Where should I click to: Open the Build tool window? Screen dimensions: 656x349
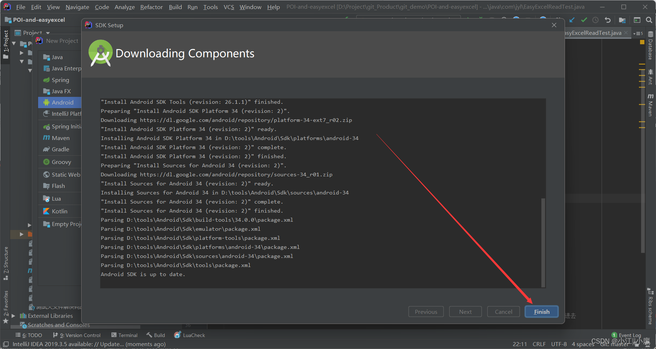[156, 335]
